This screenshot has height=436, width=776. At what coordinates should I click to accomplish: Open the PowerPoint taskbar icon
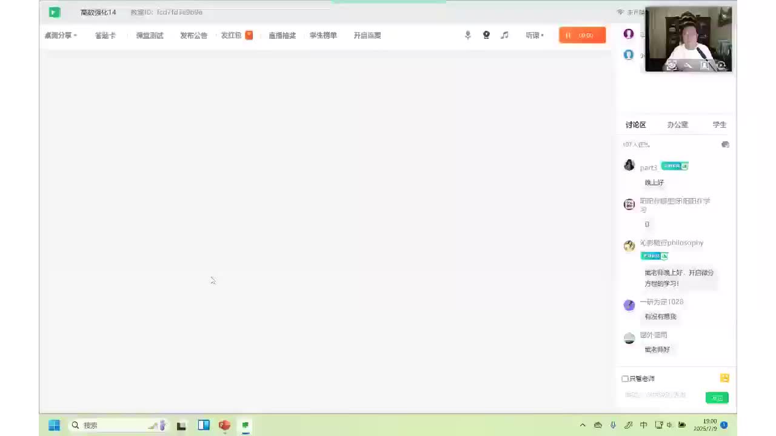point(225,425)
